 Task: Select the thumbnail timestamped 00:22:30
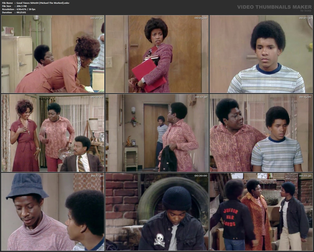coord(261,212)
